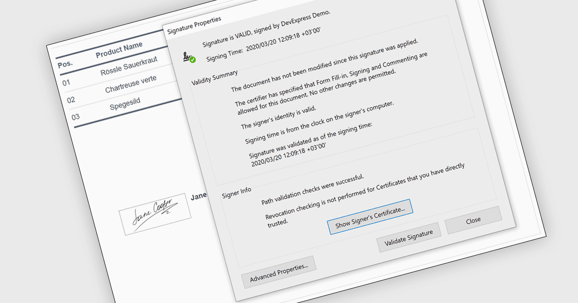Click the Show Signer's Certificate button
This screenshot has height=303, width=578.
click(x=370, y=216)
